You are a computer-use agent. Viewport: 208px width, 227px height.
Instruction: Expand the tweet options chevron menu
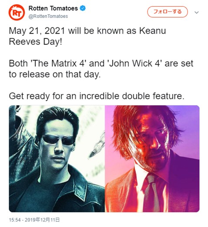click(197, 13)
